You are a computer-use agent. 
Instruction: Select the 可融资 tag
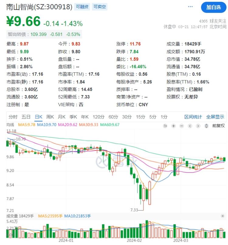click(x=82, y=7)
